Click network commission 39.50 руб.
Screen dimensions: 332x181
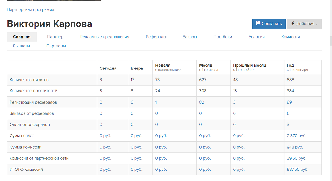297,158
